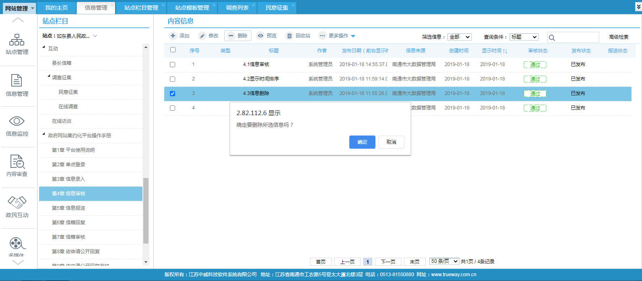Image resolution: width=642 pixels, height=281 pixels.
Task: Go to 首页 in pagination
Action: [x=321, y=262]
